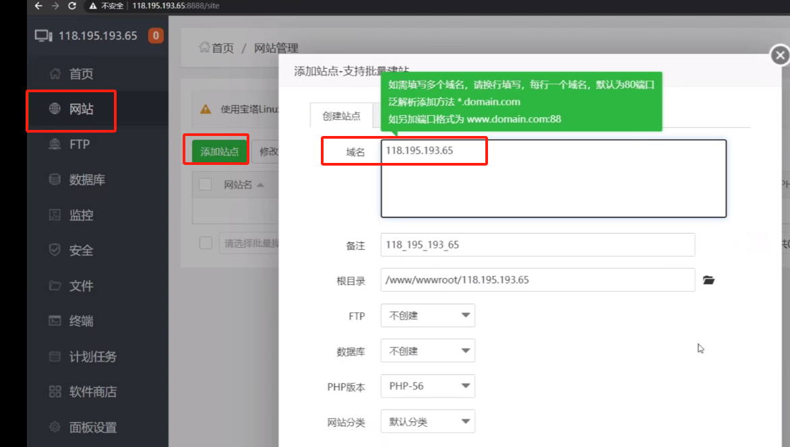Click the house icon next to sidebar 首页
Viewport: 790px width, 447px height.
[55, 73]
